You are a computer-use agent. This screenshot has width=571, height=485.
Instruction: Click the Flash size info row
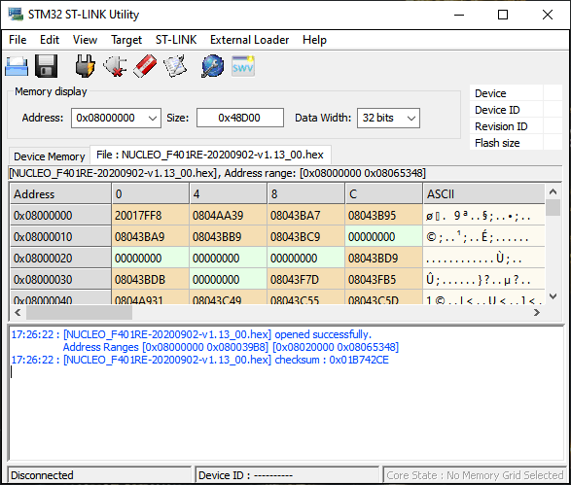click(516, 143)
